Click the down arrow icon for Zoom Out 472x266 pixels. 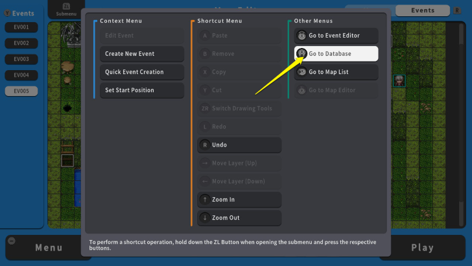(205, 218)
